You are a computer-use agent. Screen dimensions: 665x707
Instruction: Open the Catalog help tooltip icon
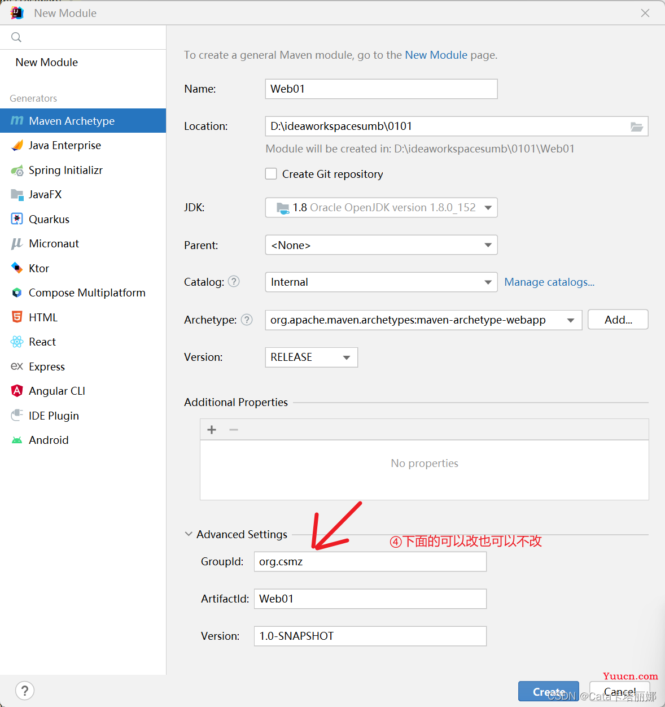[234, 281]
